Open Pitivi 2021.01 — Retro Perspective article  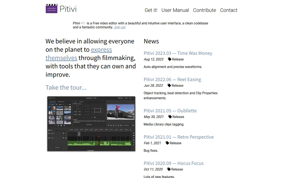tap(179, 137)
